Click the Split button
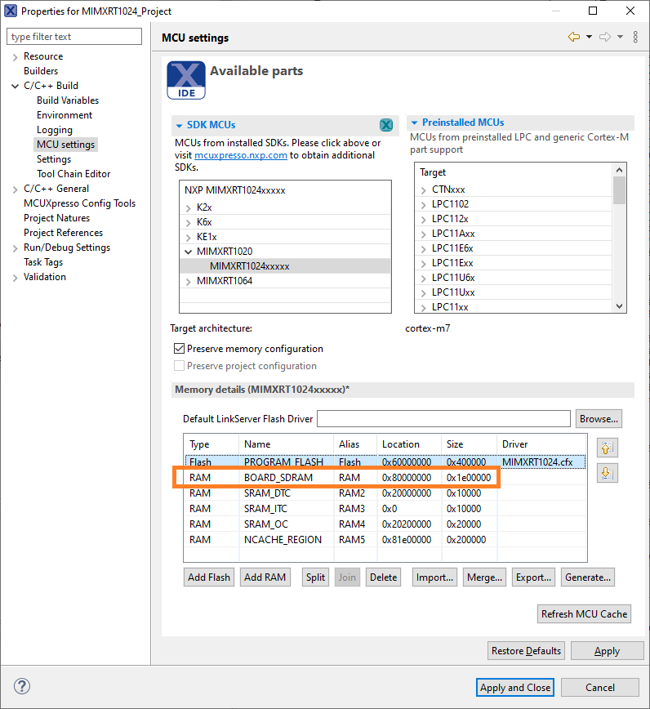650x709 pixels. pyautogui.click(x=315, y=577)
